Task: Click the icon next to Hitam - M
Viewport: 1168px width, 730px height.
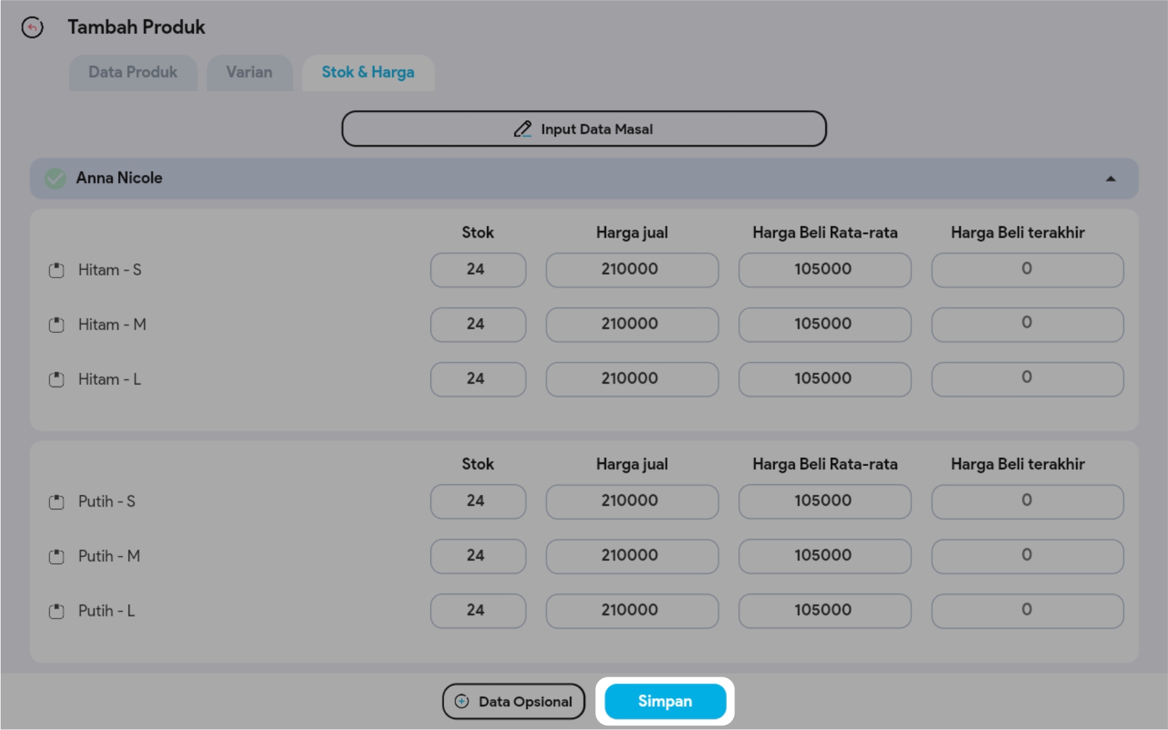Action: [57, 325]
